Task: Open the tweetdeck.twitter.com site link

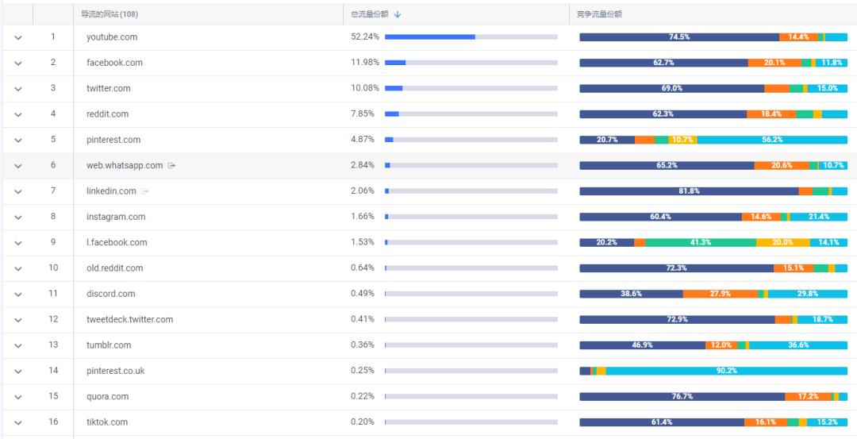Action: click(129, 319)
